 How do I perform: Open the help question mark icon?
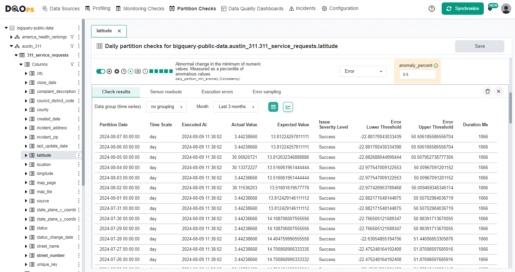[x=432, y=9]
